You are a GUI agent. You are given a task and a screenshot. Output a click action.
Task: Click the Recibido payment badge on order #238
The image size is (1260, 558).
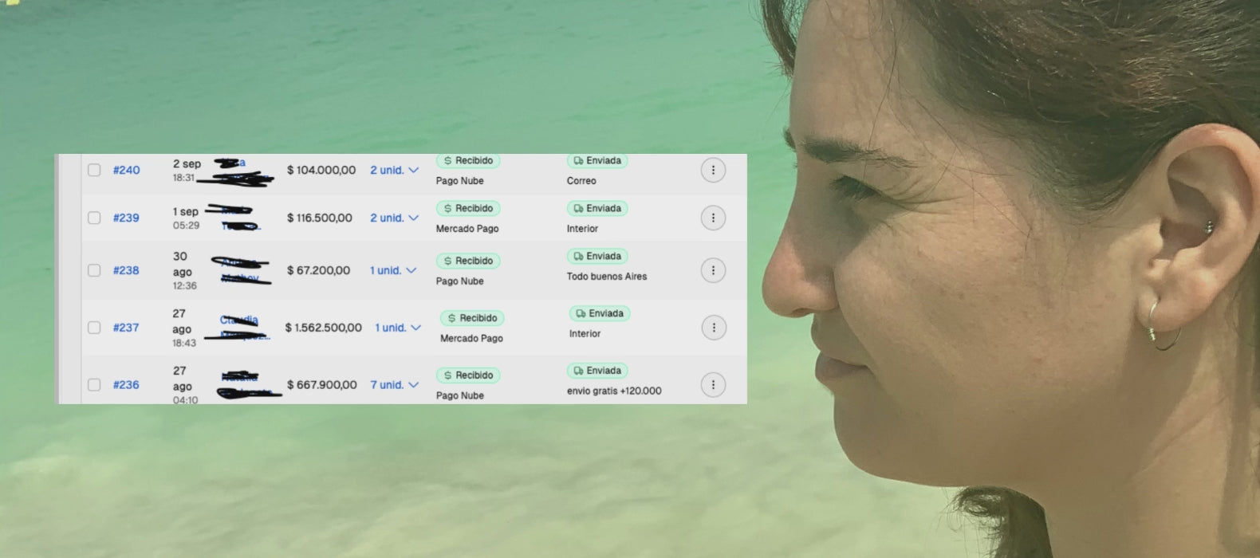(468, 261)
